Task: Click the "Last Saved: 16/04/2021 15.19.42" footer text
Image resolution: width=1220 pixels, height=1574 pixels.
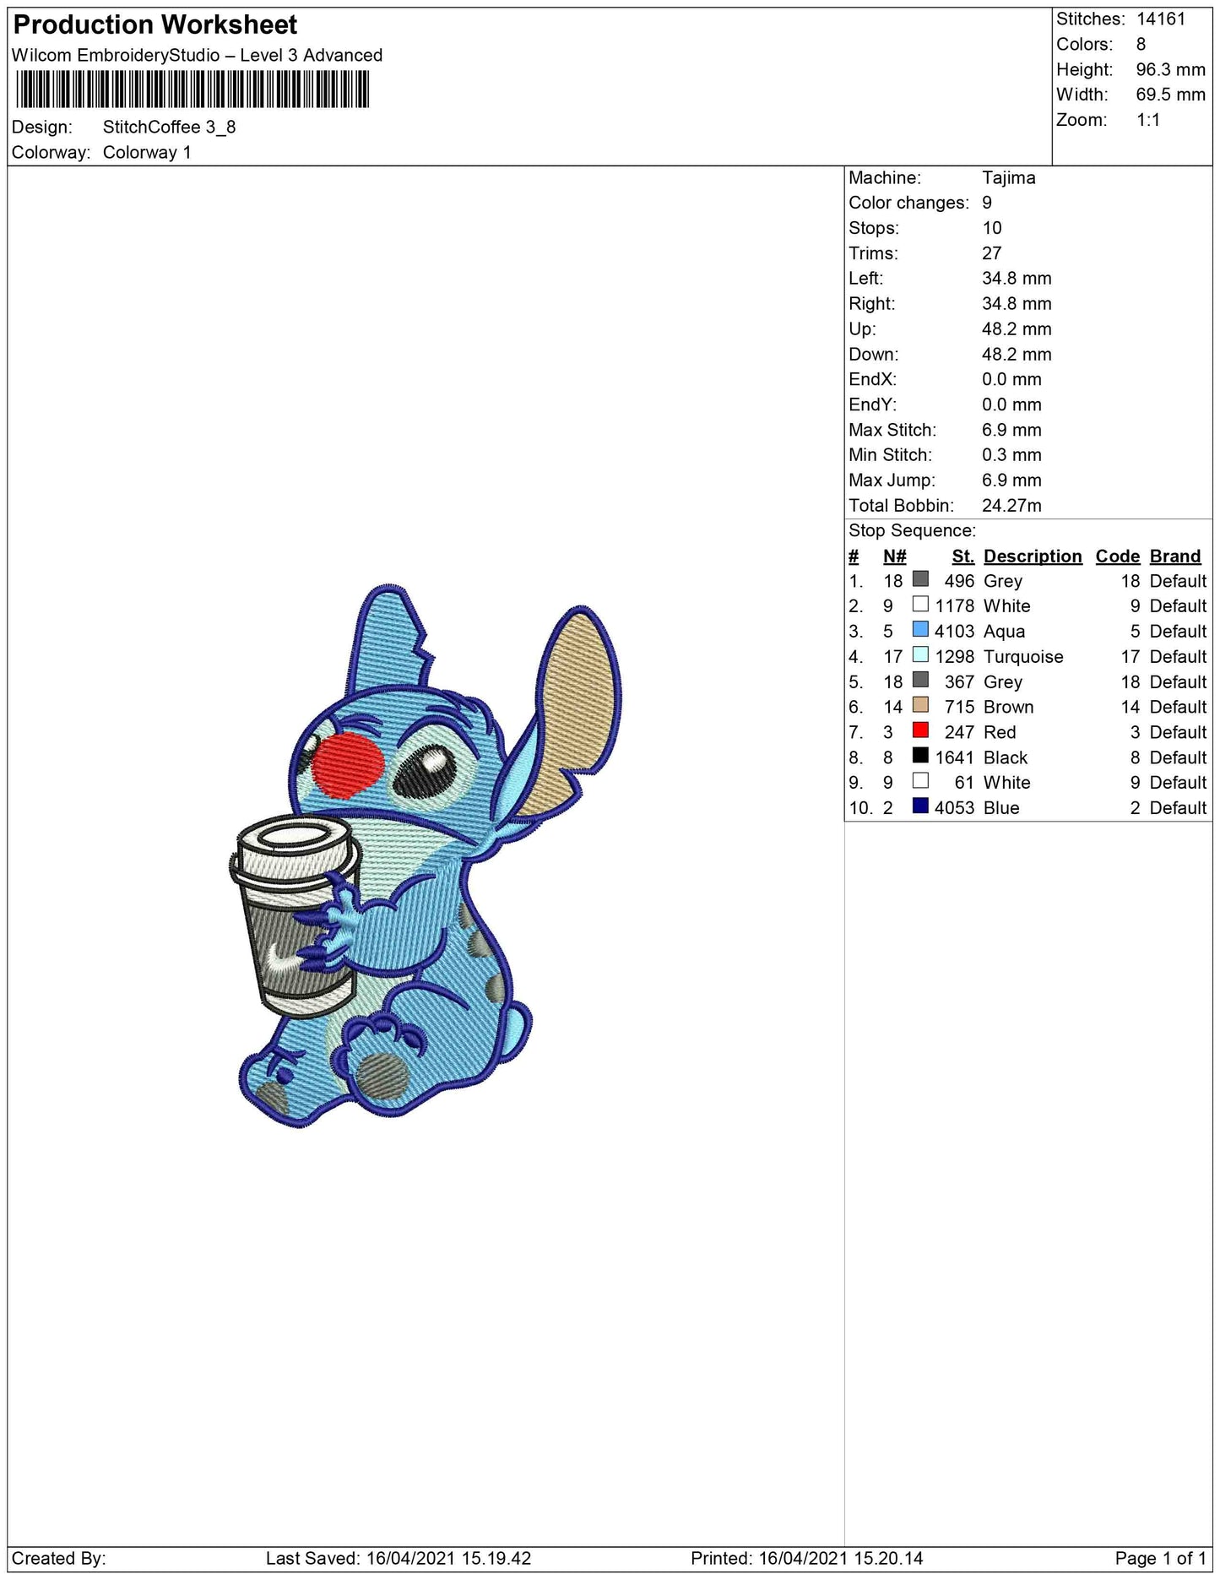Action: [x=399, y=1559]
